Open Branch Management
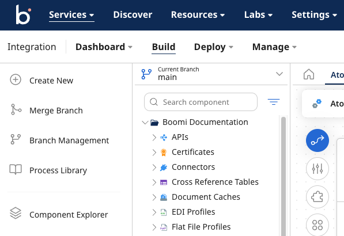 [69, 140]
